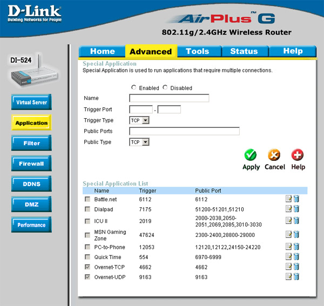Open the DMZ page
The height and width of the screenshot is (306, 324).
click(31, 204)
